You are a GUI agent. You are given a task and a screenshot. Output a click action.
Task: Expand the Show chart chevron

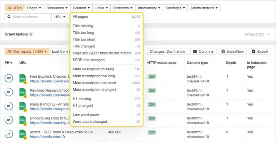coord(269,34)
